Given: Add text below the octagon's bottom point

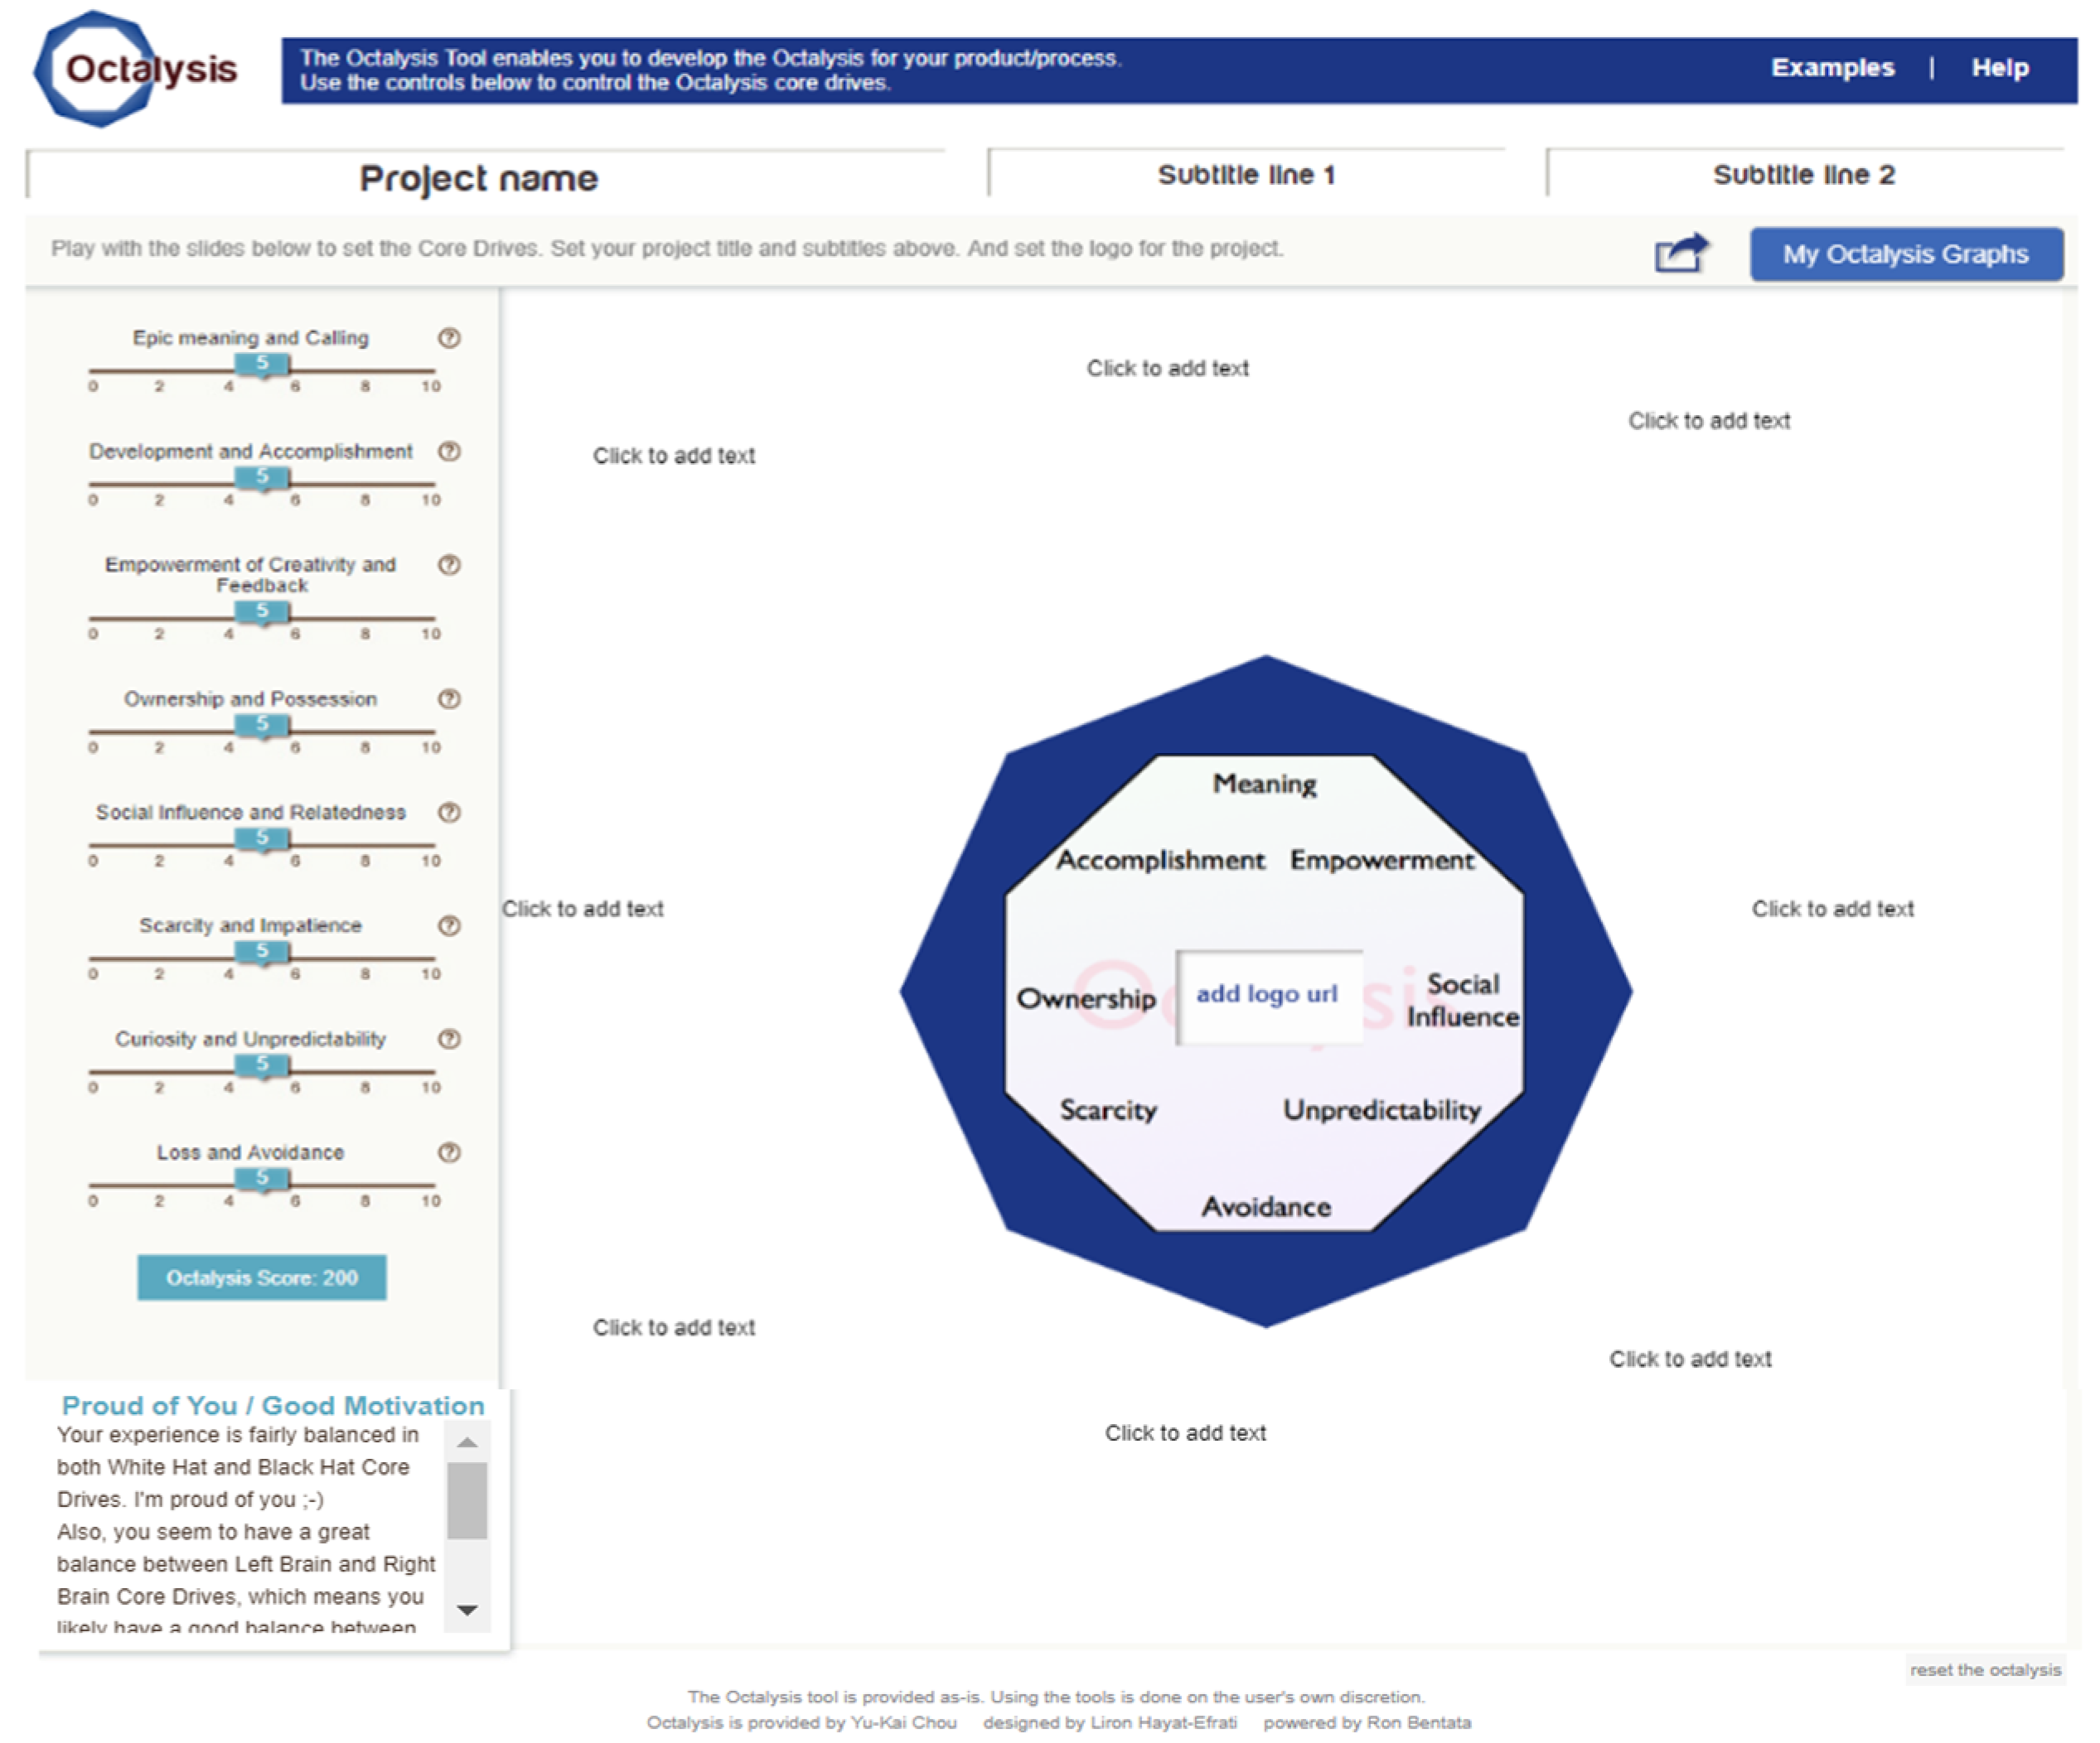Looking at the screenshot, I should [1185, 1433].
